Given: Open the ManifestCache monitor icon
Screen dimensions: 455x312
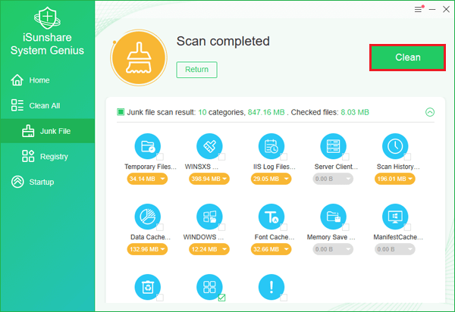Looking at the screenshot, I should (395, 217).
